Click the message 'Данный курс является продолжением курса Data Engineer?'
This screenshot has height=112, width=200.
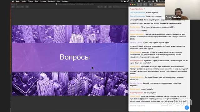(x=156, y=84)
